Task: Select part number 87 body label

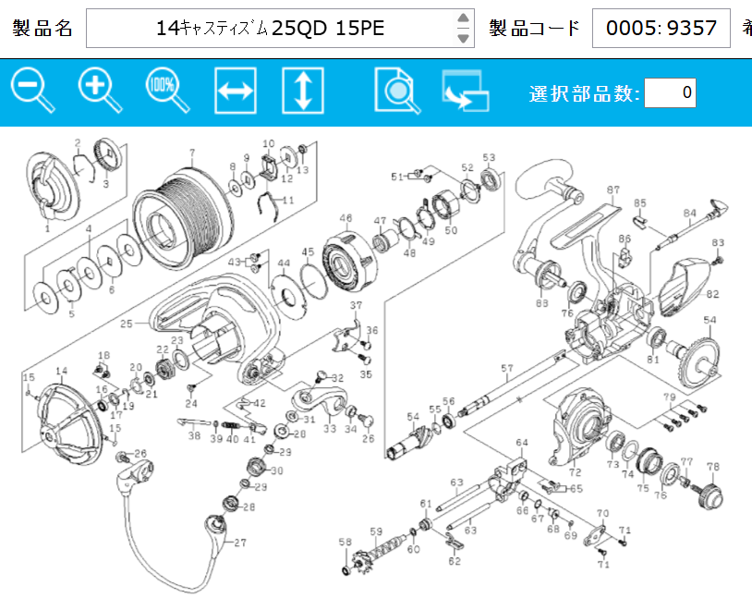Action: [x=613, y=189]
